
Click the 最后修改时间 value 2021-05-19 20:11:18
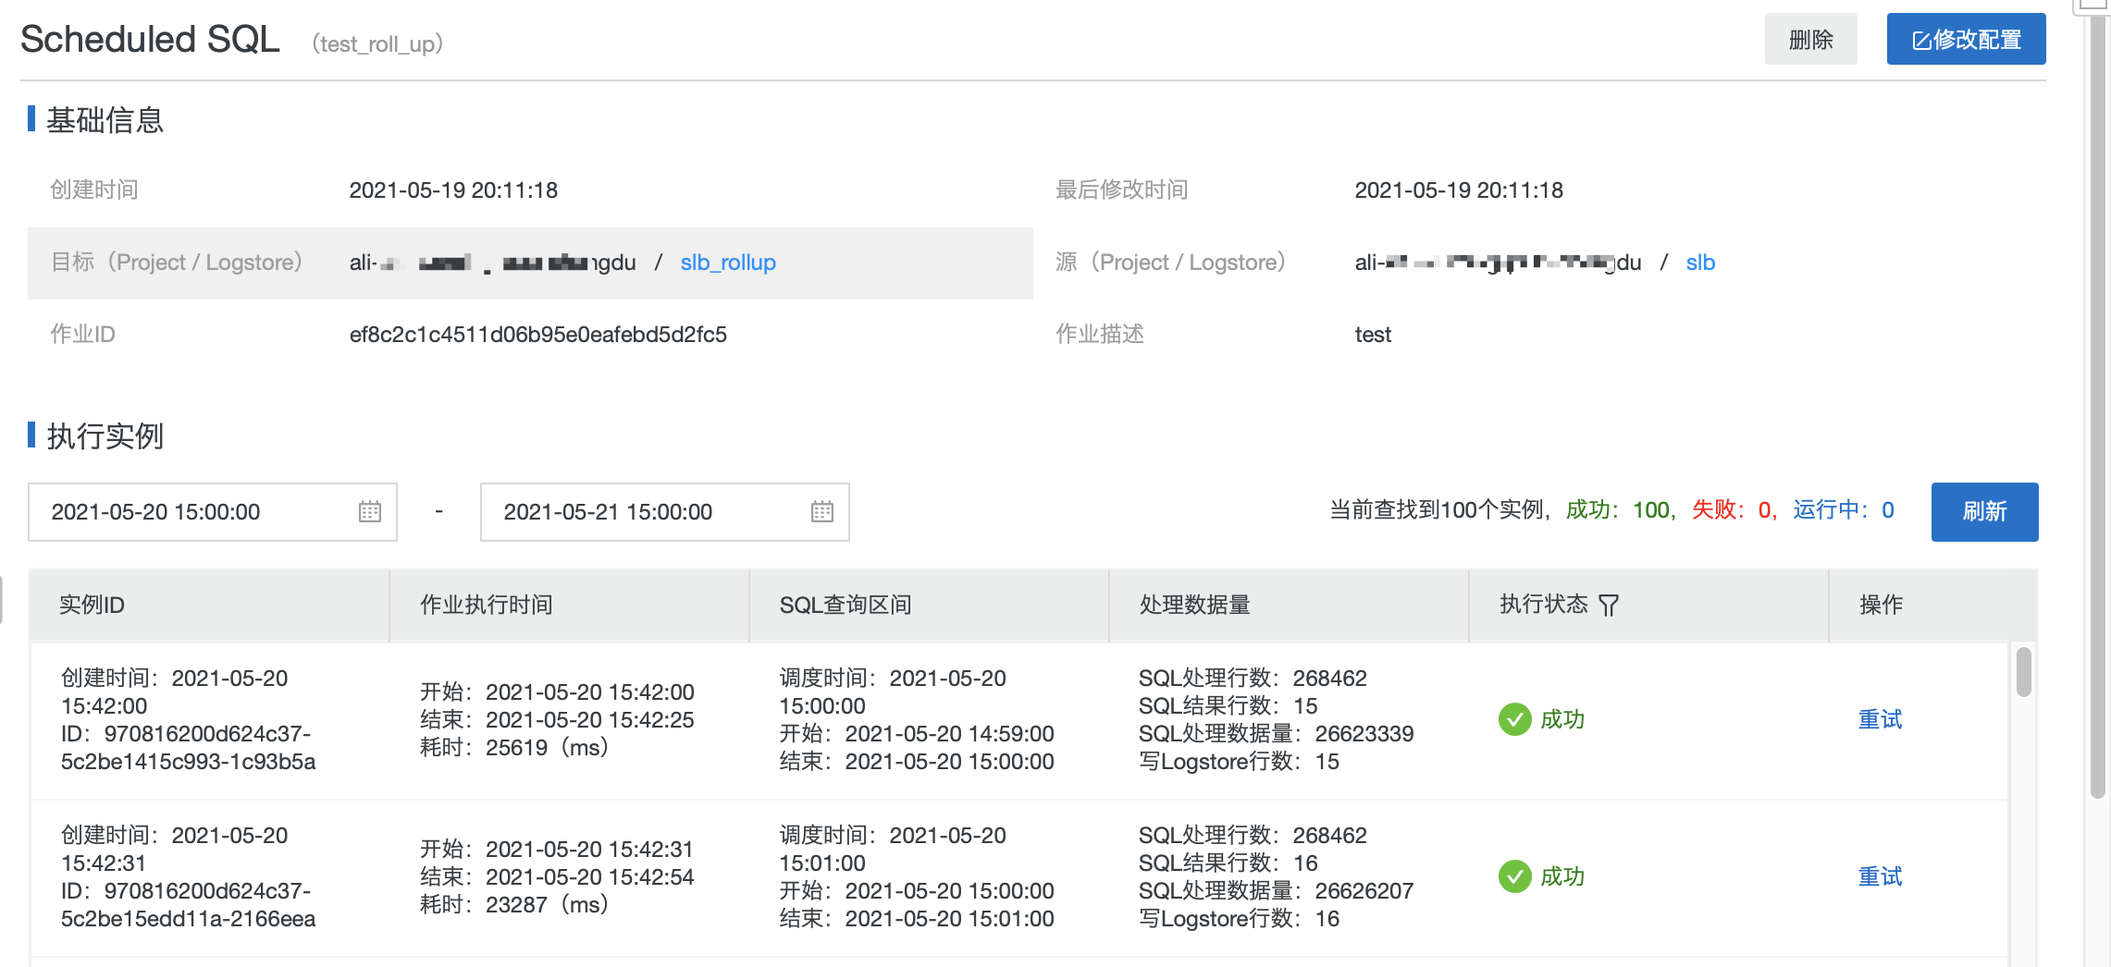(1459, 190)
